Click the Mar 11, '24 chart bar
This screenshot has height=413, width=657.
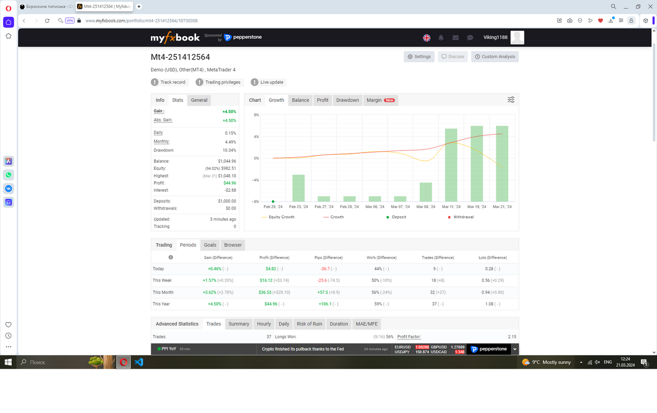point(451,165)
